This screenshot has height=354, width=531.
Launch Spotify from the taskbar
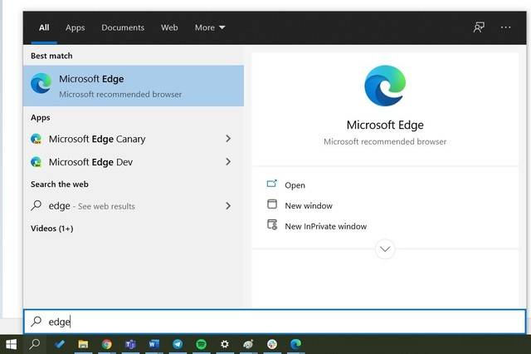click(x=202, y=344)
